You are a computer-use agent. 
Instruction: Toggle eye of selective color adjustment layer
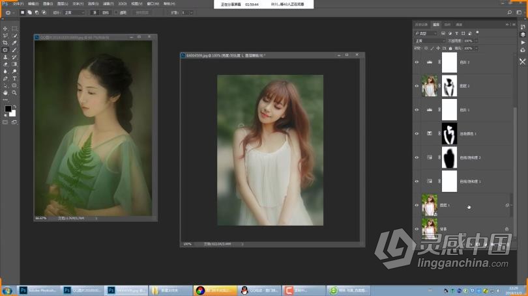[417, 134]
